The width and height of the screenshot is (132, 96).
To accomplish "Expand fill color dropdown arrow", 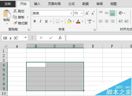I will pyautogui.click(x=74, y=21).
